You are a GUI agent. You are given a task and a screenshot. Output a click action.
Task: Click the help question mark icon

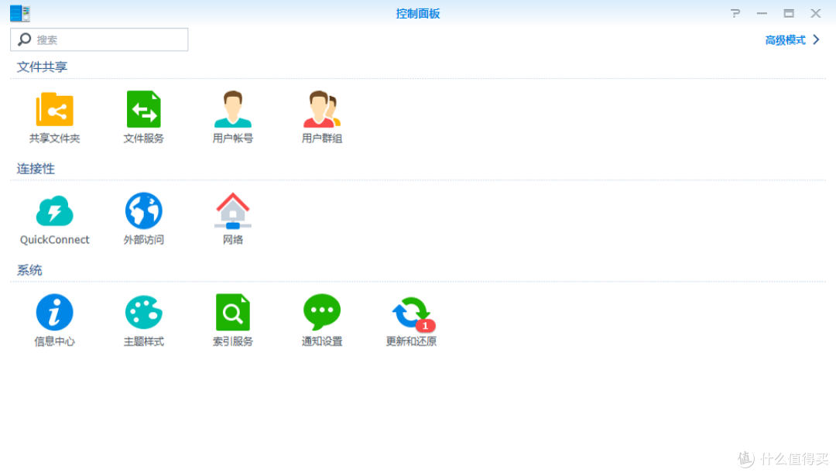pos(735,13)
